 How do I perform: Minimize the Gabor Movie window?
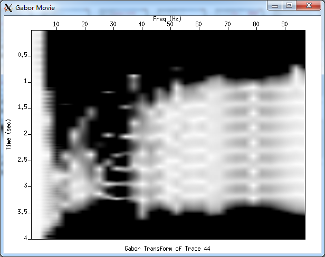275,6
